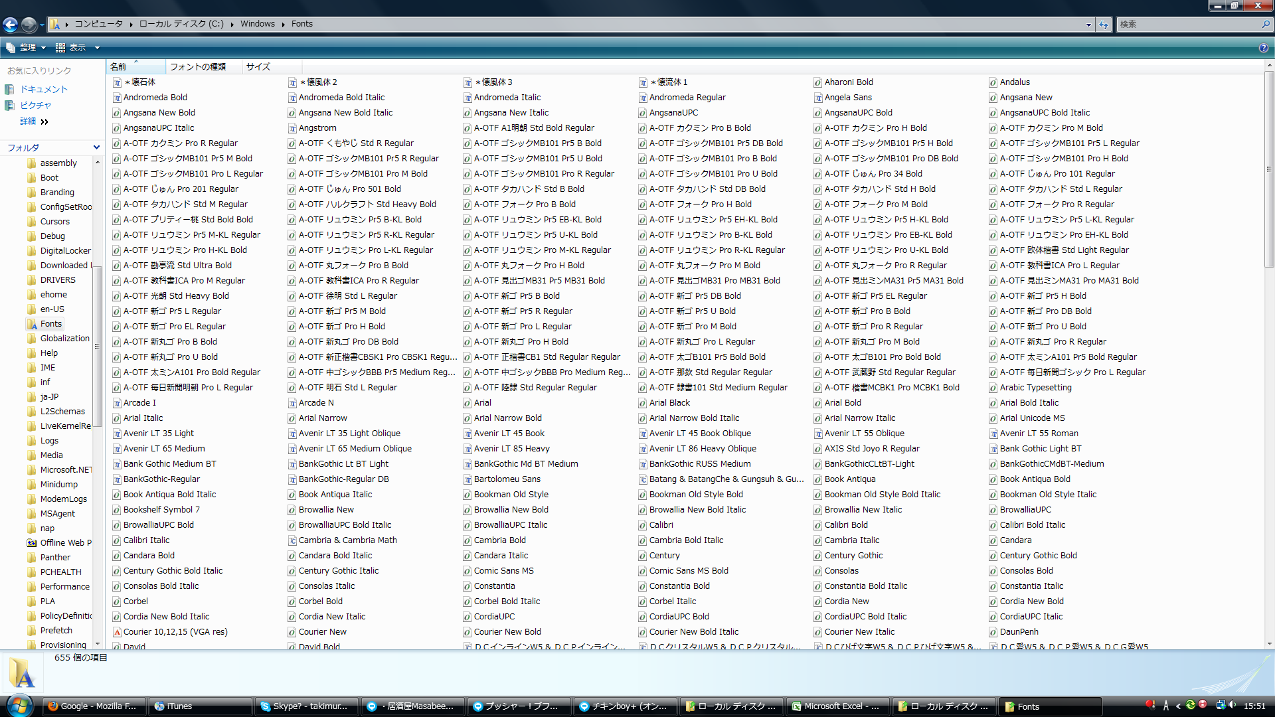
Task: Click the volume speaker tray icon
Action: [x=1232, y=705]
